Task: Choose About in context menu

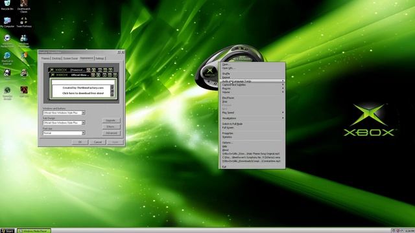Action: tap(252, 150)
